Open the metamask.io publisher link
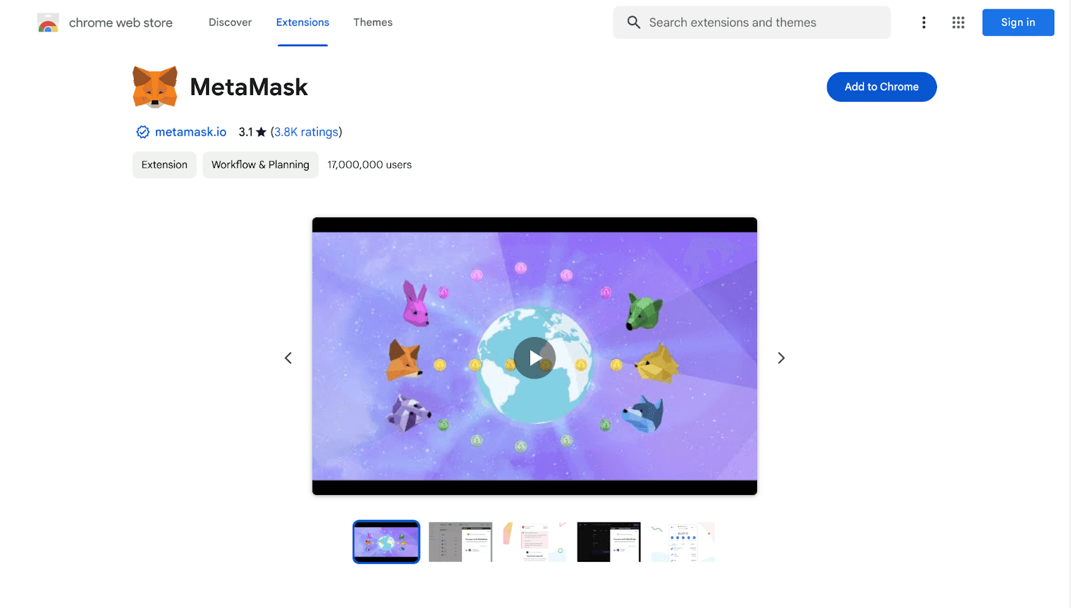Viewport: 1071px width, 608px height. pyautogui.click(x=191, y=132)
